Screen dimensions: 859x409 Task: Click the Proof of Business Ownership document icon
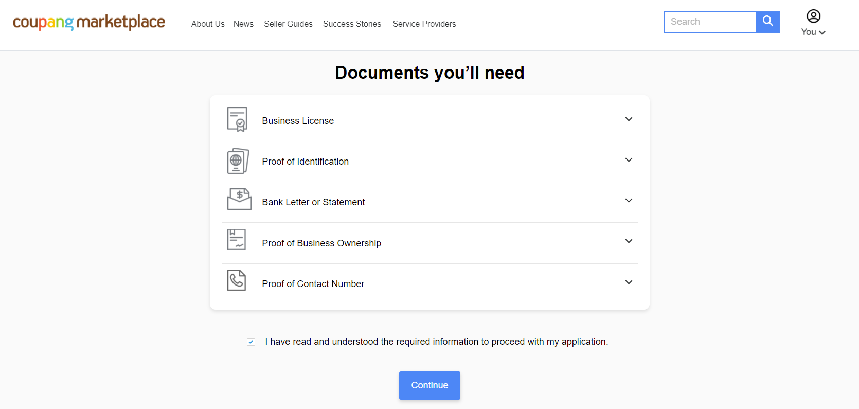[x=237, y=240]
